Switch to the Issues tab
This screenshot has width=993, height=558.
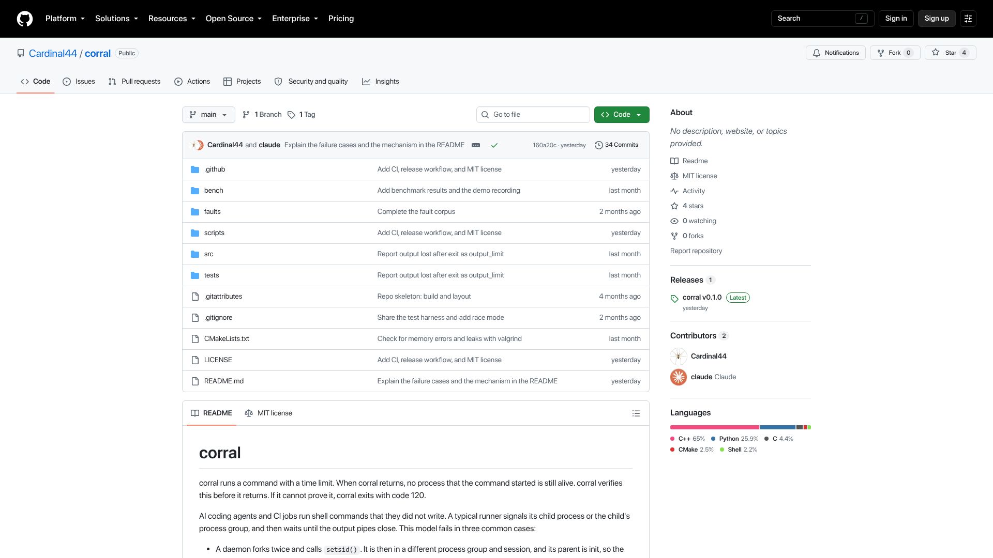coord(79,82)
